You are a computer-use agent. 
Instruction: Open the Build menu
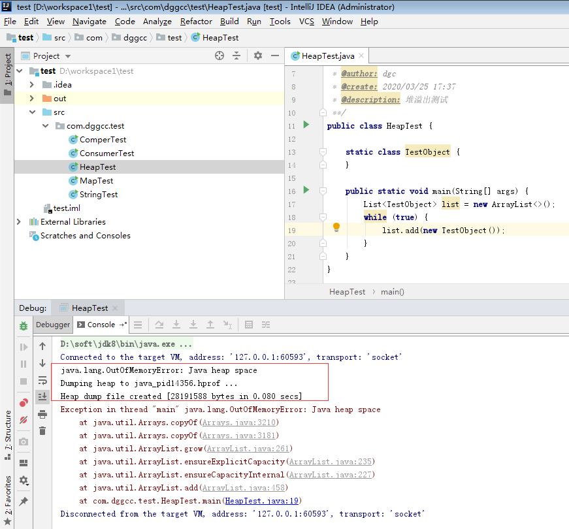click(229, 22)
